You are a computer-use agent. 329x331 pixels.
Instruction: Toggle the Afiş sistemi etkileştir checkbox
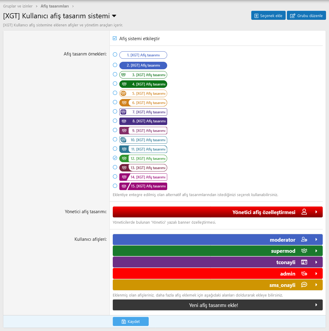pyautogui.click(x=115, y=38)
